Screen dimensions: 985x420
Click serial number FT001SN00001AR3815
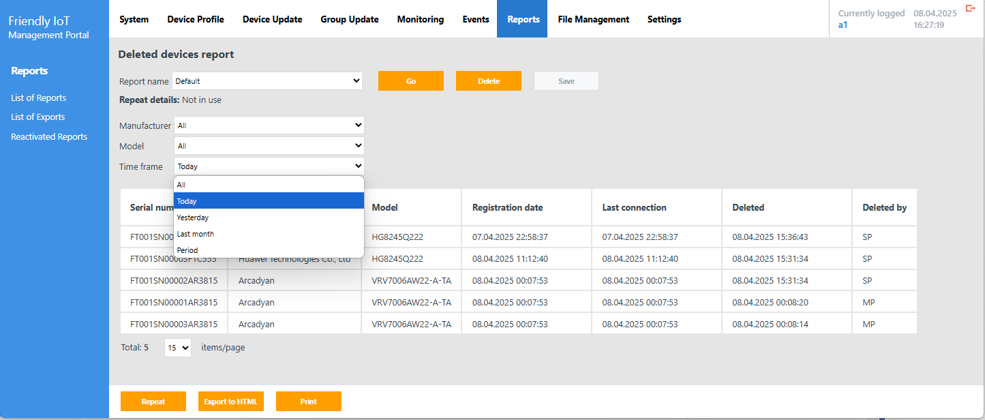(174, 303)
